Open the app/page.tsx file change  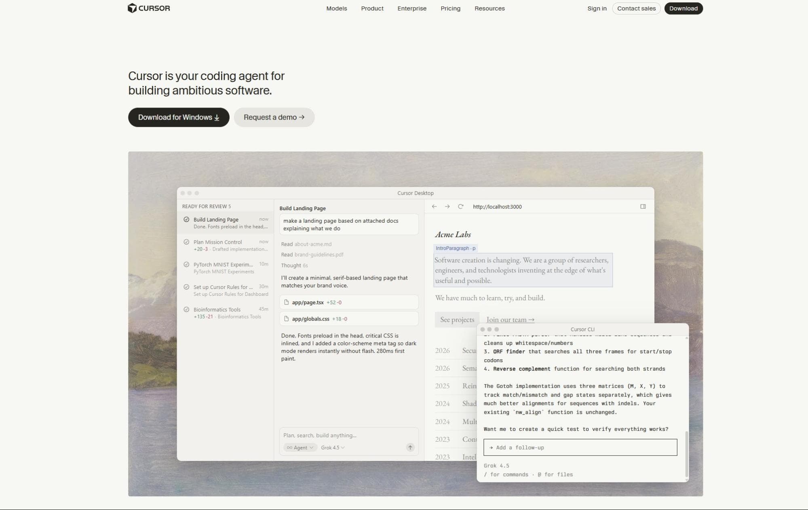(349, 302)
